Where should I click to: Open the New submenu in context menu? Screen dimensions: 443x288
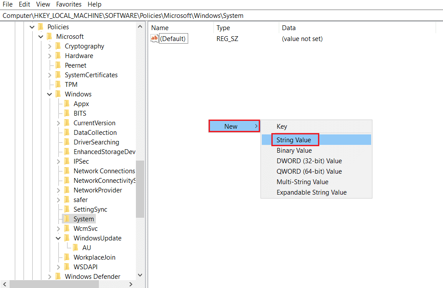234,126
